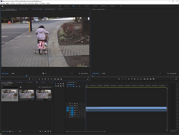Open the File menu

click(x=3, y=3)
